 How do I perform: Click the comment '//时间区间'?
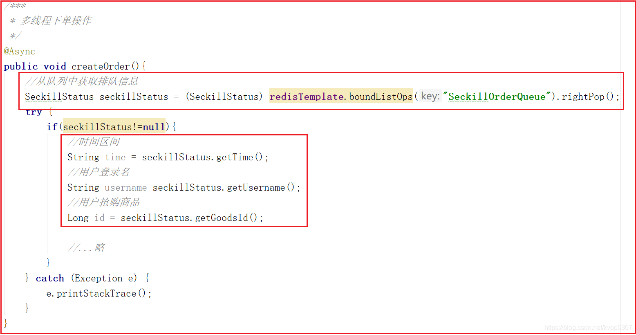[94, 142]
